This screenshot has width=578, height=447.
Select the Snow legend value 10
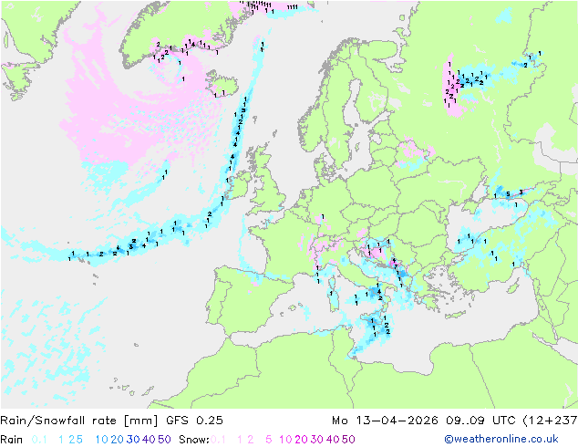(x=285, y=440)
